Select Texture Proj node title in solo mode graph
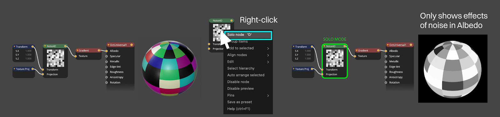Screen dimensions: 500x117 pos(302,69)
